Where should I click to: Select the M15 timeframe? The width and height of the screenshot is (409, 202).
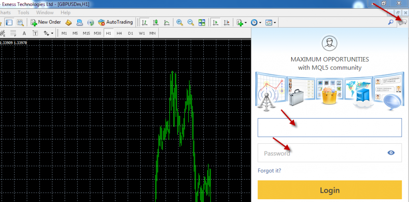coord(86,34)
